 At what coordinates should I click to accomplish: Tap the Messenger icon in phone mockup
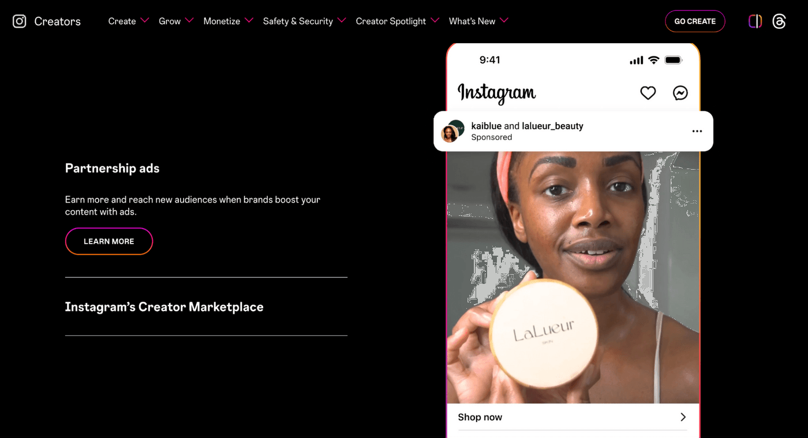(x=680, y=93)
